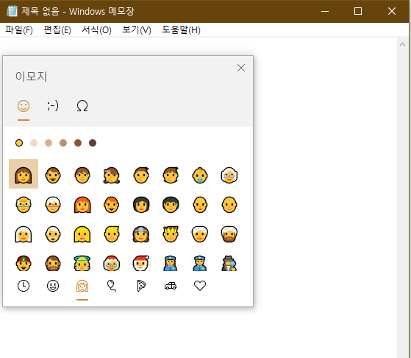Insert the Santa Claus emoji
The height and width of the screenshot is (358, 411).
141,264
